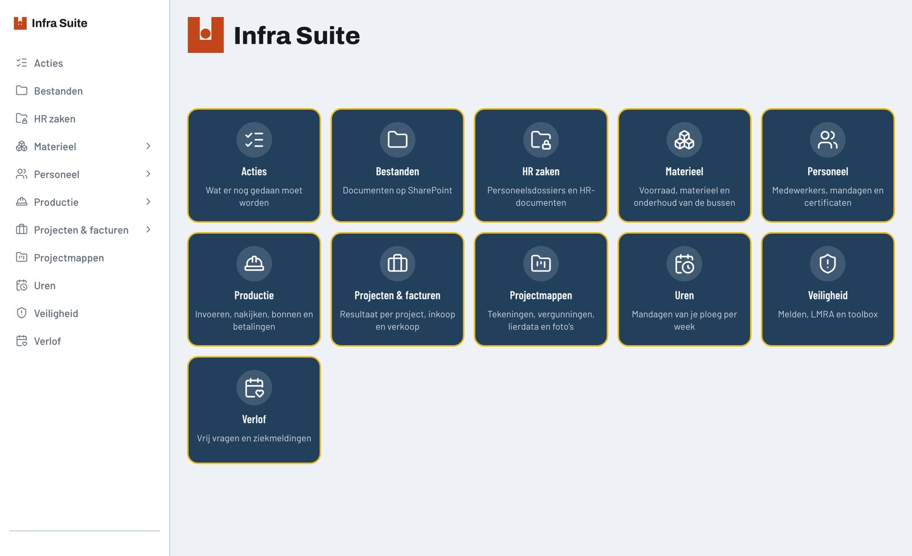Image resolution: width=912 pixels, height=556 pixels.
Task: Open Uren in the sidebar menu
Action: point(84,286)
